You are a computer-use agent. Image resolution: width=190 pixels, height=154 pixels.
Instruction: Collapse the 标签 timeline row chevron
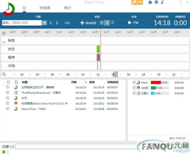coord(4,42)
